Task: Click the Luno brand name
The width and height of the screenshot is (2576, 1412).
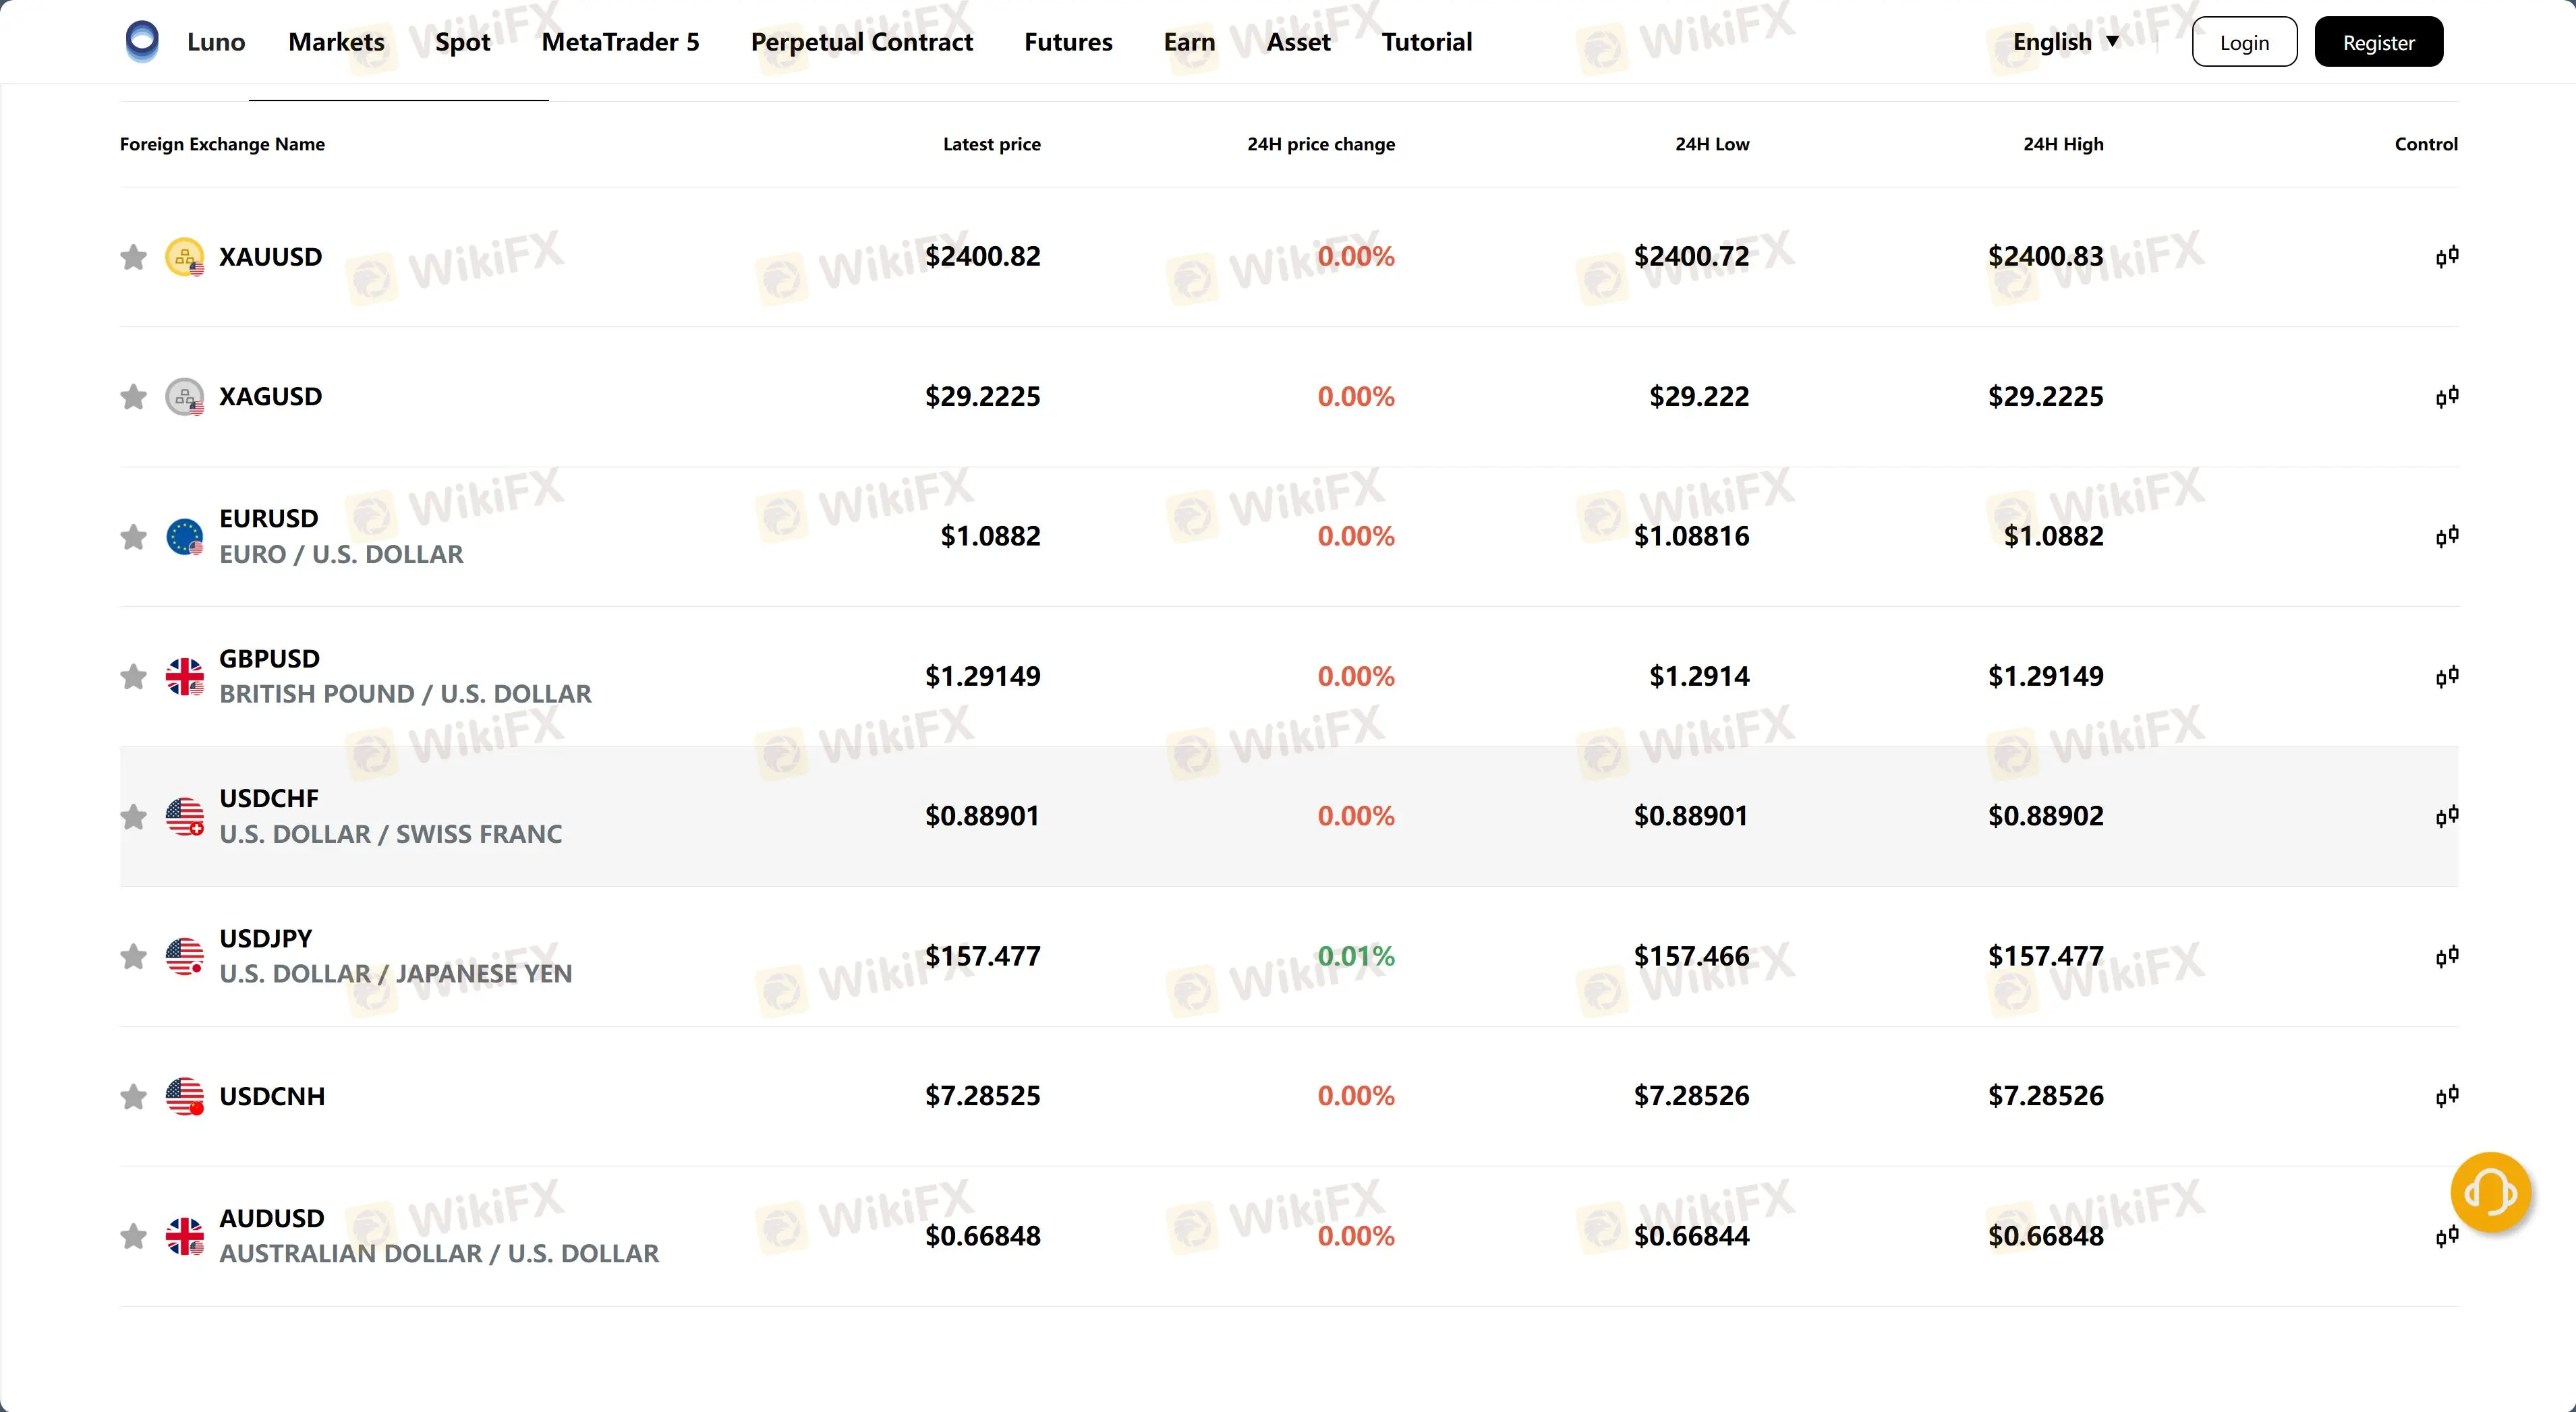Action: coord(216,42)
